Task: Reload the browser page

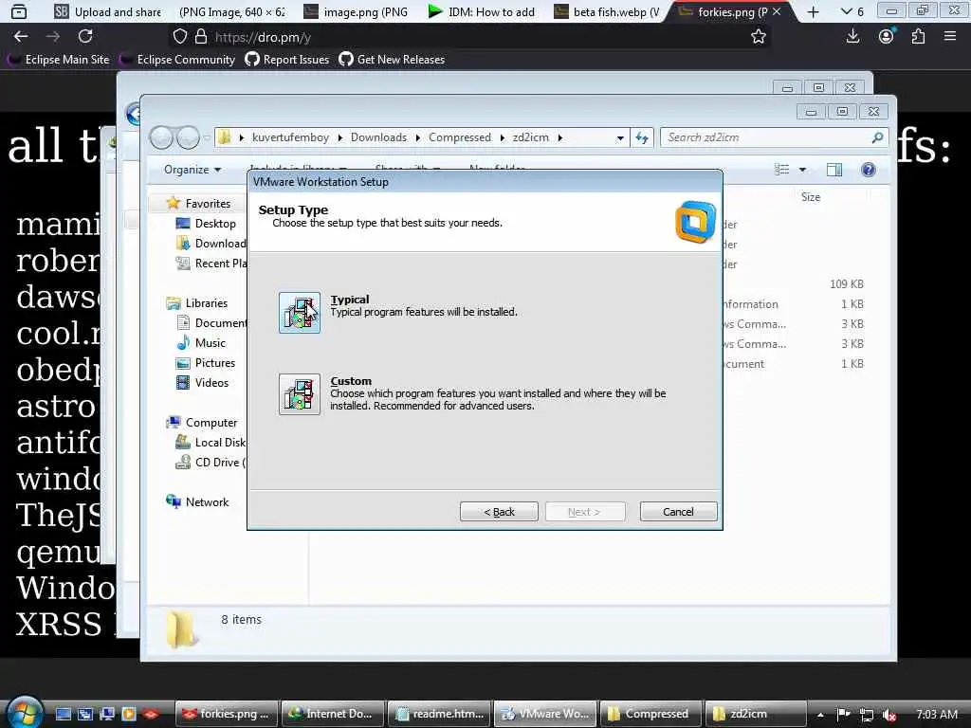Action: point(85,37)
